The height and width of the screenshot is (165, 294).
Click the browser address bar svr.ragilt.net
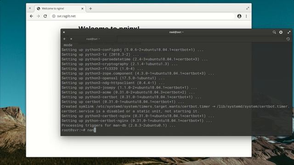coord(142,16)
